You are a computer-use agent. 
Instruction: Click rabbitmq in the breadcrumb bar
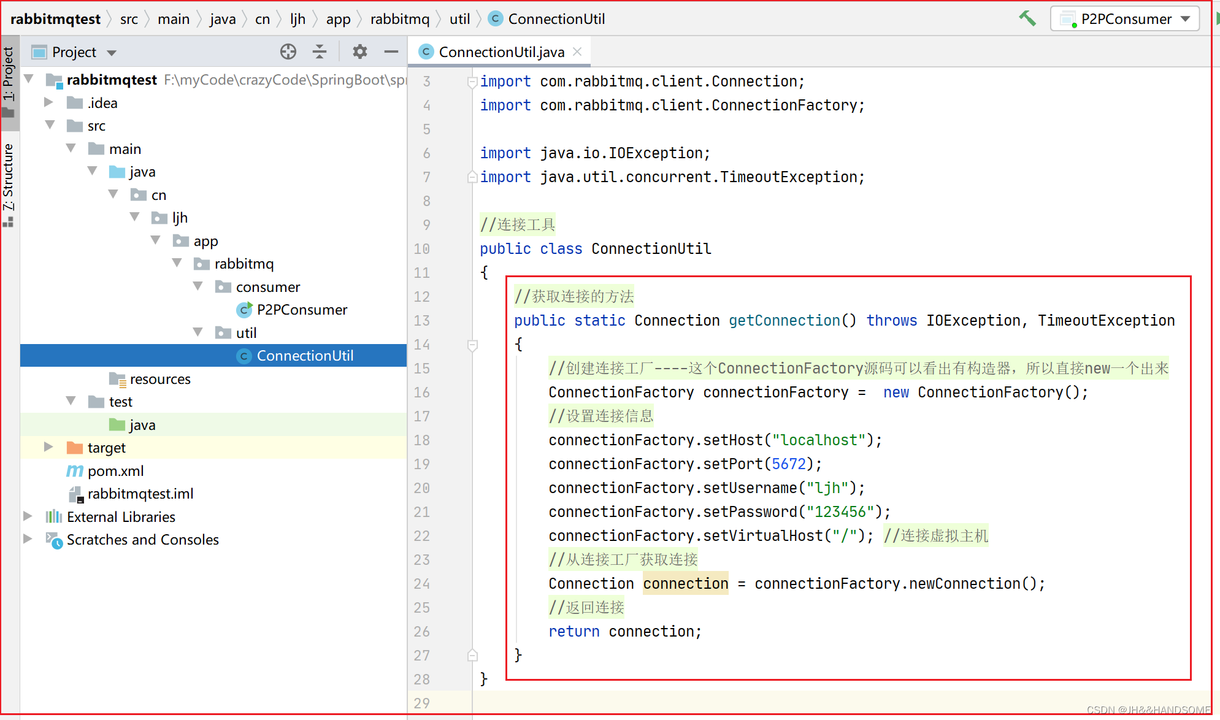click(x=400, y=19)
